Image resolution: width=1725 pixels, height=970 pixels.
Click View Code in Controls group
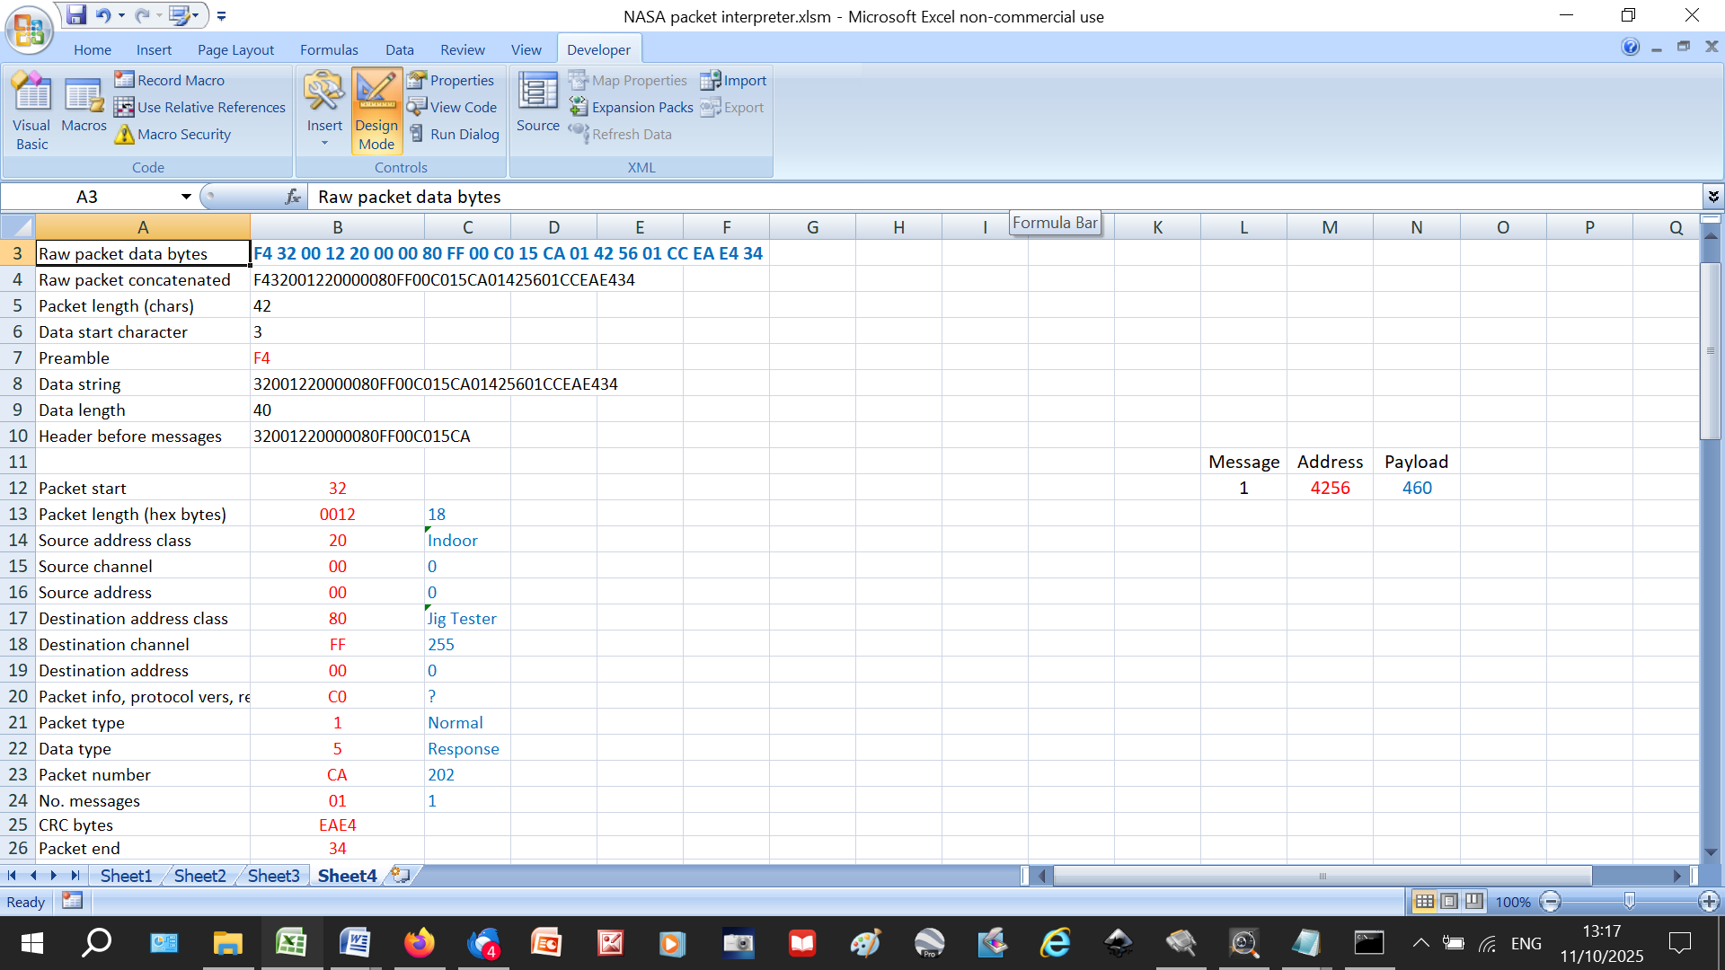(x=452, y=107)
